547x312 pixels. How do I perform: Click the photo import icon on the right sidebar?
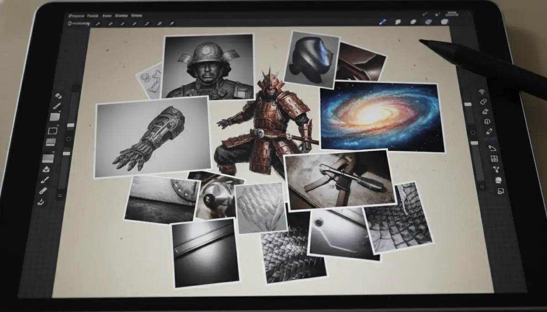[495, 158]
